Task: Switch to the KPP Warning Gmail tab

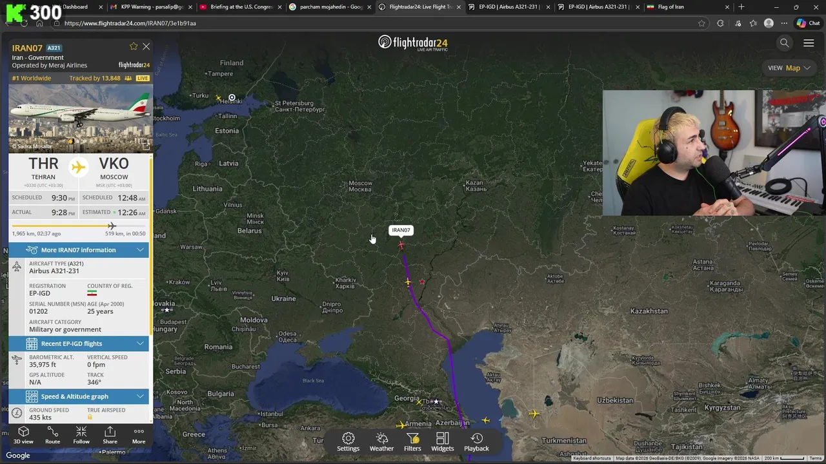Action: [152, 7]
